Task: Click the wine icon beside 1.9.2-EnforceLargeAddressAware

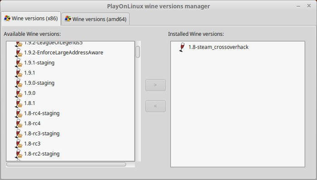Action: [19, 53]
